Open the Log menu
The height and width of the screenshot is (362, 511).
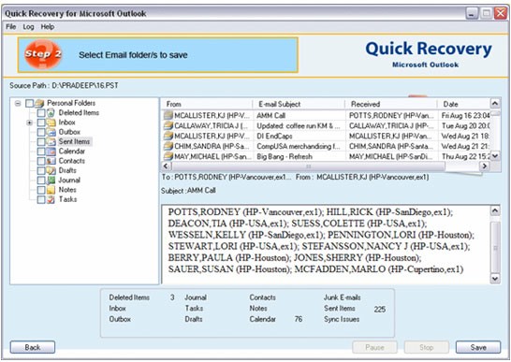tap(28, 27)
